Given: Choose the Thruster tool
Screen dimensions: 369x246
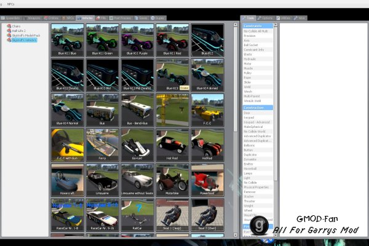Looking at the screenshot, I should (258, 201).
